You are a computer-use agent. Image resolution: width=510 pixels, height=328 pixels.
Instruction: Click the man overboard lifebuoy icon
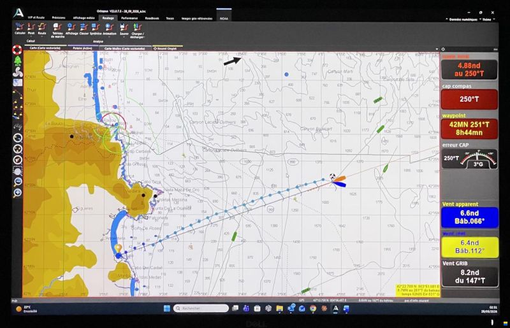(17, 50)
